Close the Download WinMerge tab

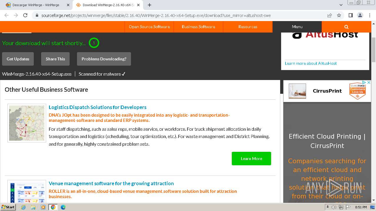[139, 5]
